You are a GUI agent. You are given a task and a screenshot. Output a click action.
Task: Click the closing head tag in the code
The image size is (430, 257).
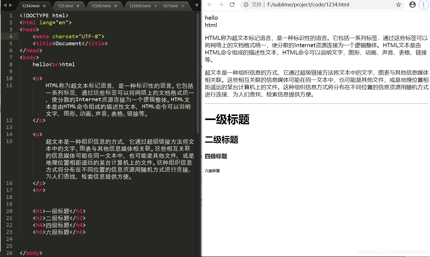31,51
